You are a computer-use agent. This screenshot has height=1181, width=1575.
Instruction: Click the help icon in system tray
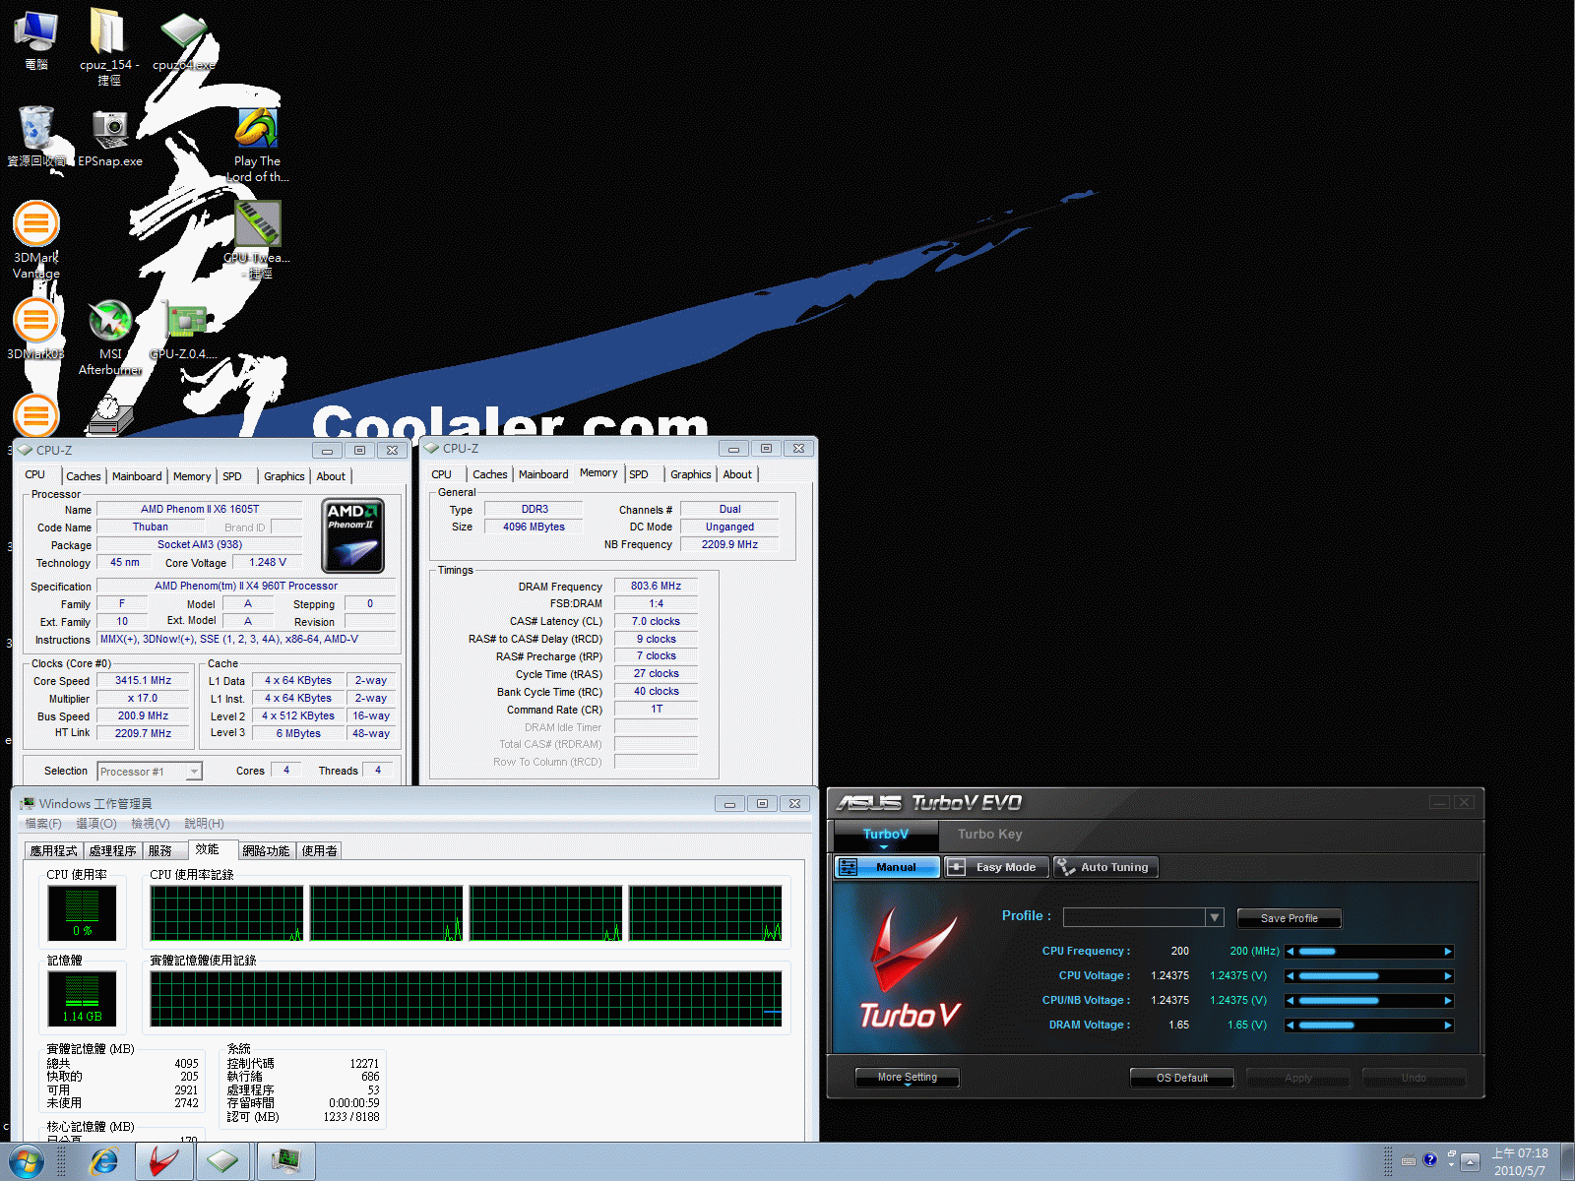tap(1430, 1159)
